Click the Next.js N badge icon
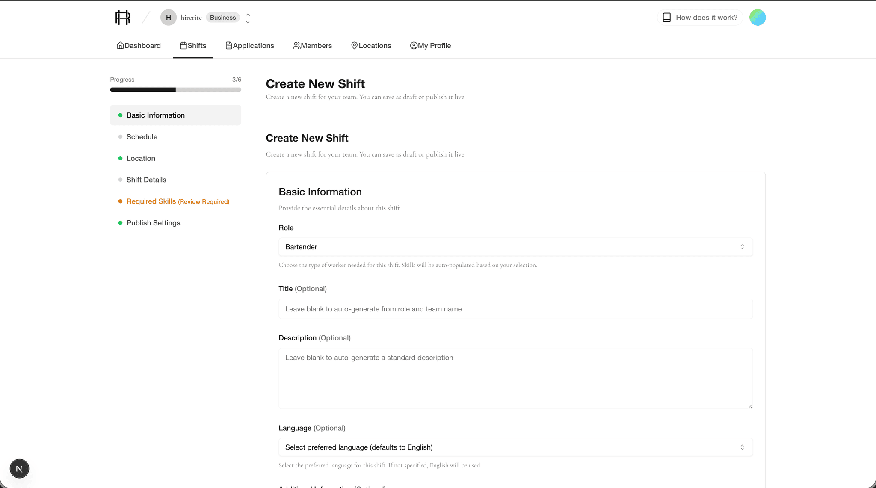Screen dimensions: 876x488 19,469
